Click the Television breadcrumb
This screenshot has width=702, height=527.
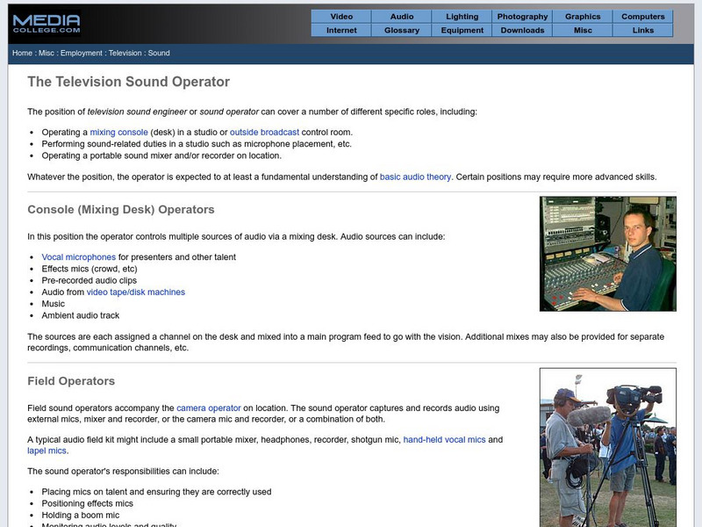(125, 53)
